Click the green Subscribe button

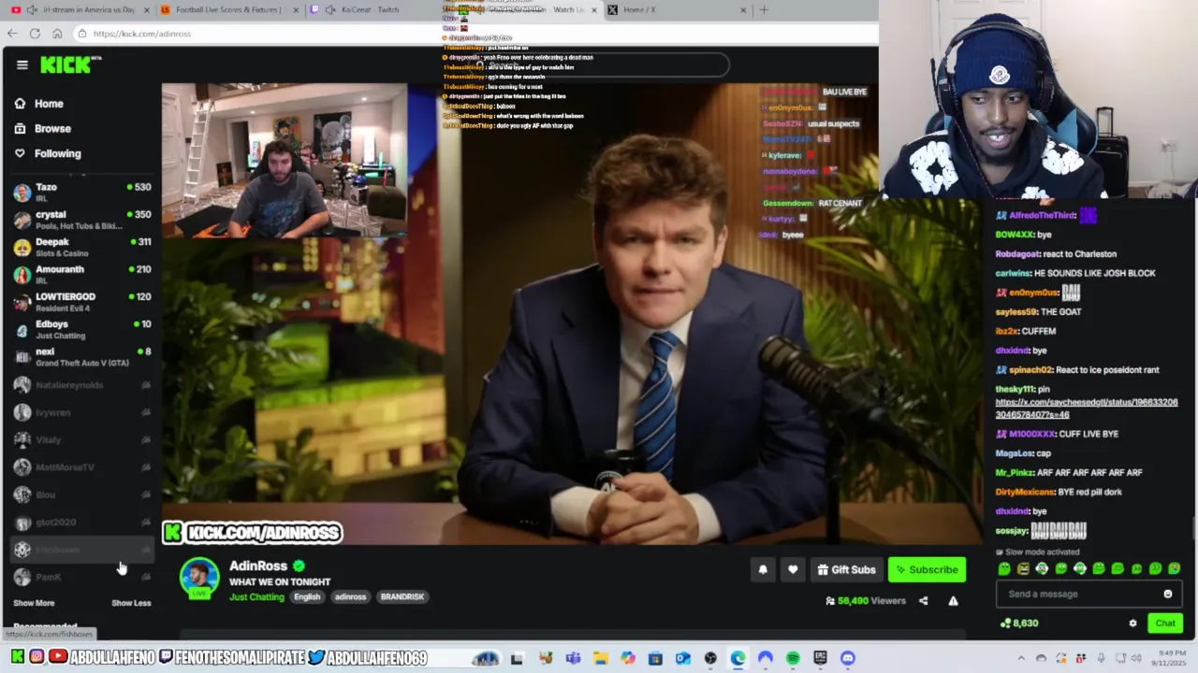pos(927,569)
